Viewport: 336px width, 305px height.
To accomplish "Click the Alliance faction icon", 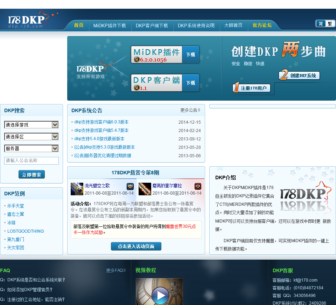I will point(130,187).
